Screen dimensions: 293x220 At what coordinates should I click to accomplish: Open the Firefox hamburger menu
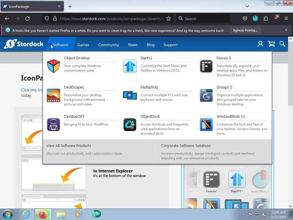pos(286,18)
